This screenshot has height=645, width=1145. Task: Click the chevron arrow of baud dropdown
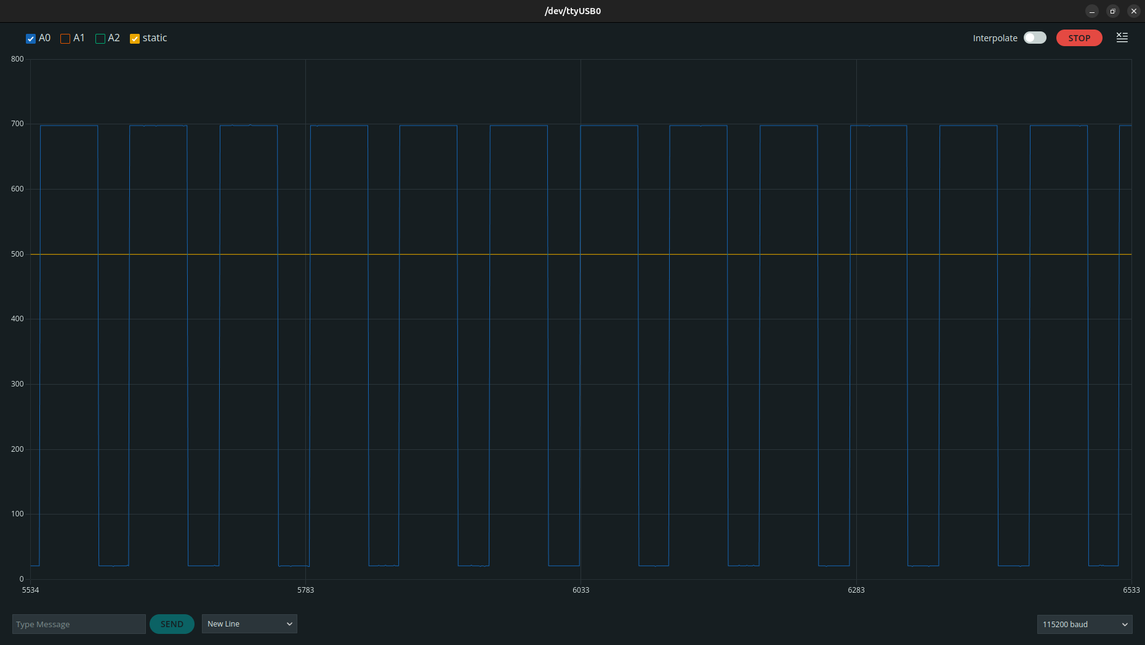click(1124, 624)
